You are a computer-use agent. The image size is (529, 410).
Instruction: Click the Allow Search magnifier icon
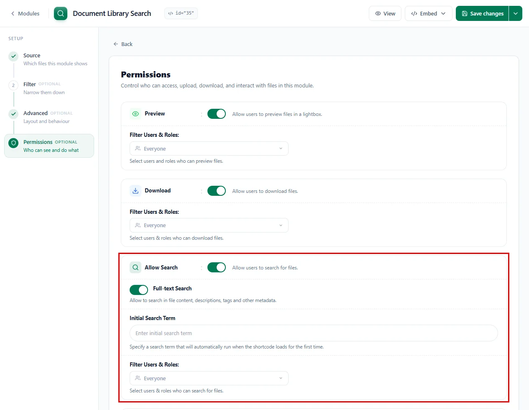pyautogui.click(x=135, y=267)
